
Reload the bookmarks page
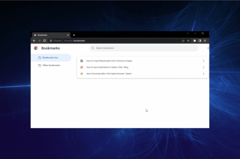pos(44,41)
